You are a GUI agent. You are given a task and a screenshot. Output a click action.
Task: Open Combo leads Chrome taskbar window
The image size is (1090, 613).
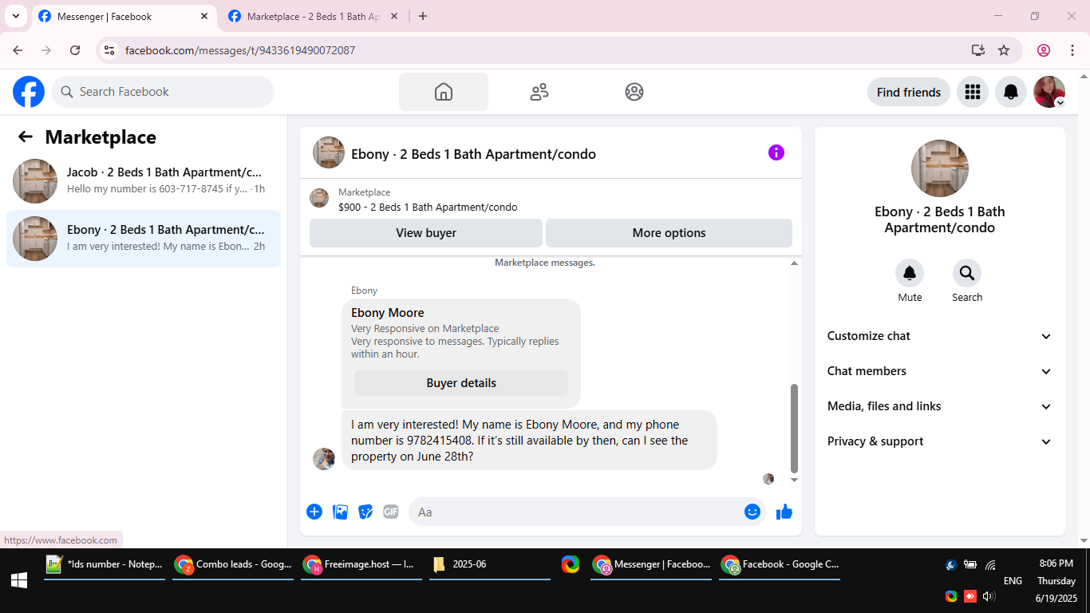(x=233, y=564)
